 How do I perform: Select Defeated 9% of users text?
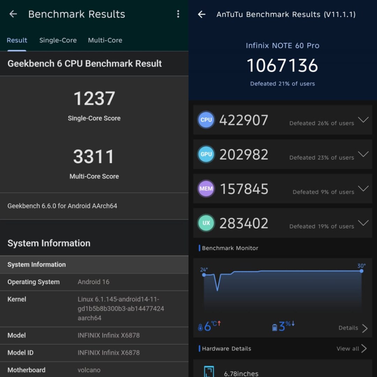(x=323, y=192)
